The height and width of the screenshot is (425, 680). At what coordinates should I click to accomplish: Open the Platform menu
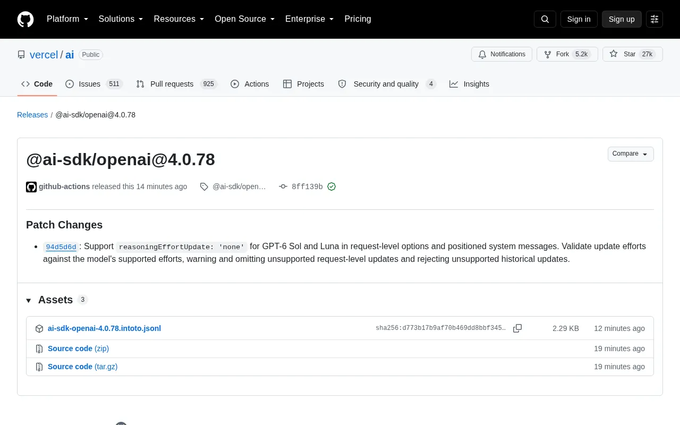coord(67,19)
